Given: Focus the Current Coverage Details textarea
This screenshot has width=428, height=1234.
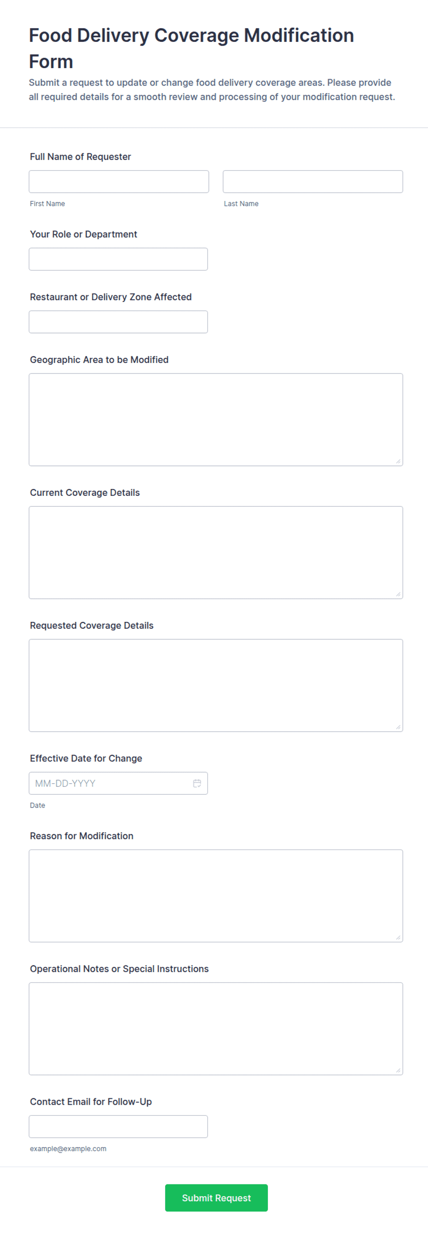Looking at the screenshot, I should tap(216, 552).
